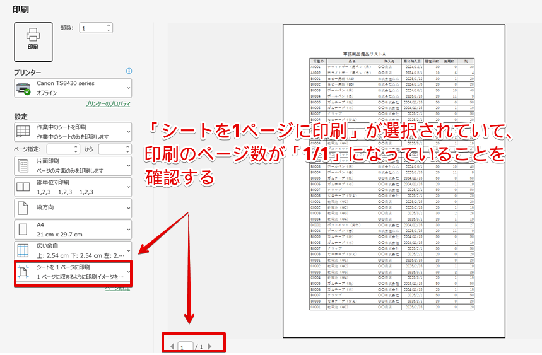Image resolution: width=542 pixels, height=355 pixels.
Task: Increase copies with the up spinner arrow
Action: (x=109, y=26)
